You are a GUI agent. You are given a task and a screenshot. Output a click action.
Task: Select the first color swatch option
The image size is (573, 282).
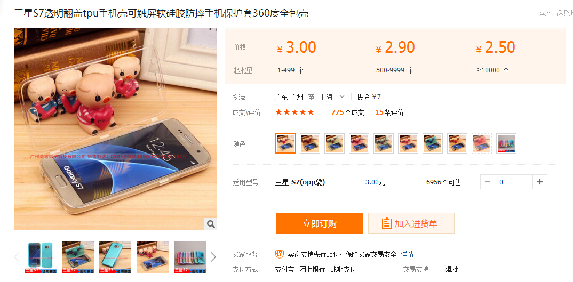[285, 143]
